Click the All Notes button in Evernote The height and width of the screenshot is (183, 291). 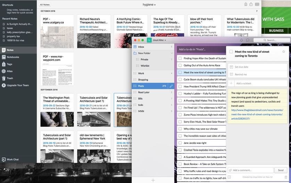tap(45, 5)
